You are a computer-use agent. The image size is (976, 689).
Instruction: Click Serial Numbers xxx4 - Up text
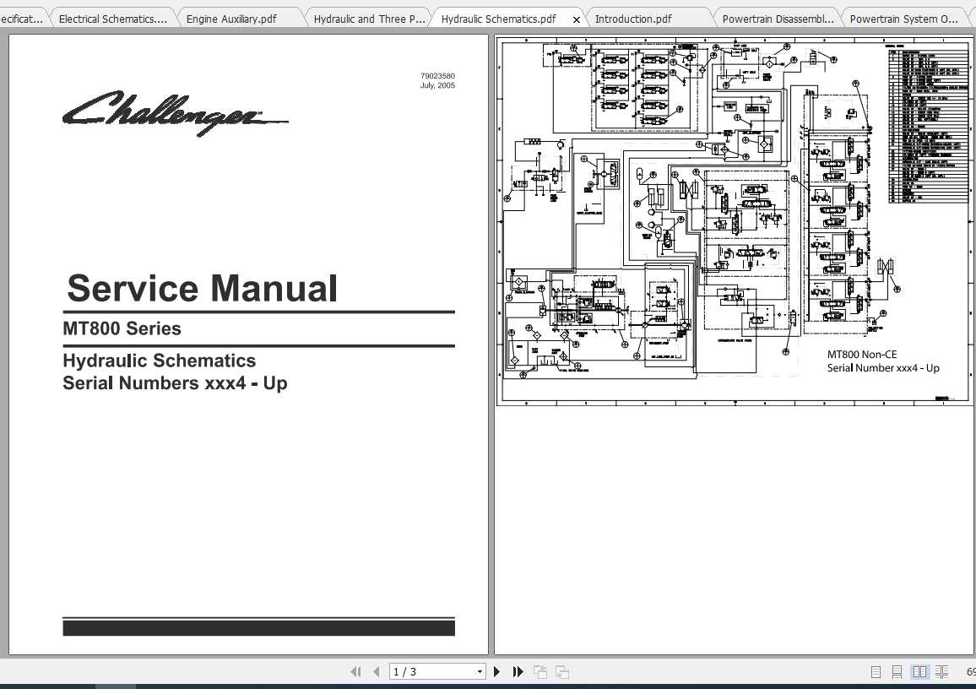pos(175,382)
